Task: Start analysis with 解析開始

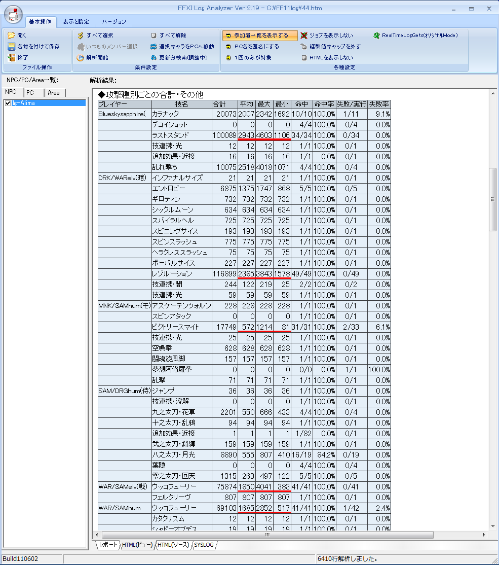Action: pos(81,58)
